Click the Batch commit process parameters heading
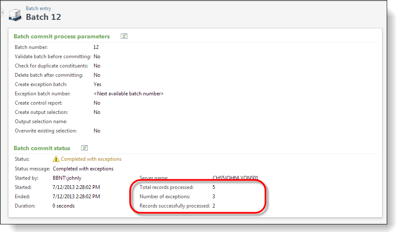Screen dimensions: 396x232 62,36
